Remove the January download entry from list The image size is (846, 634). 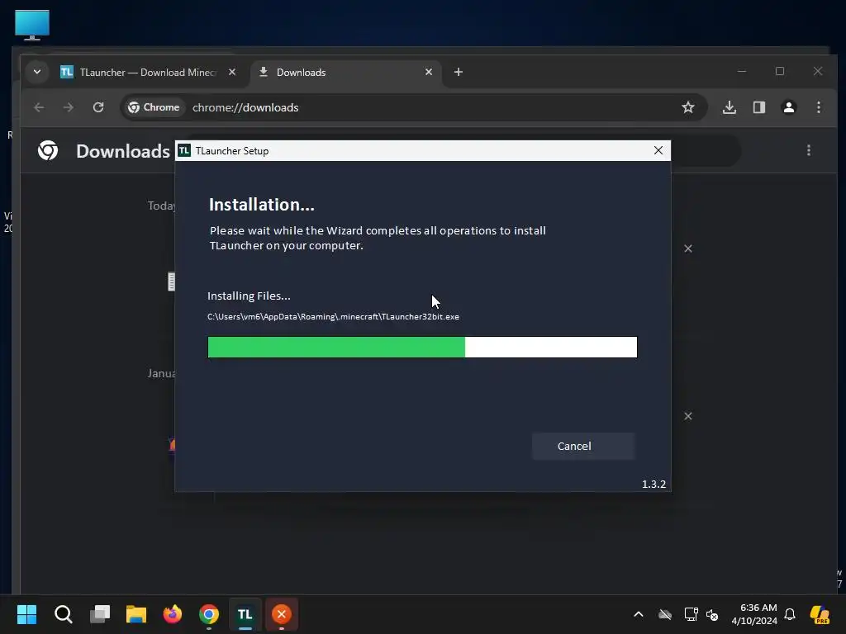pyautogui.click(x=688, y=416)
